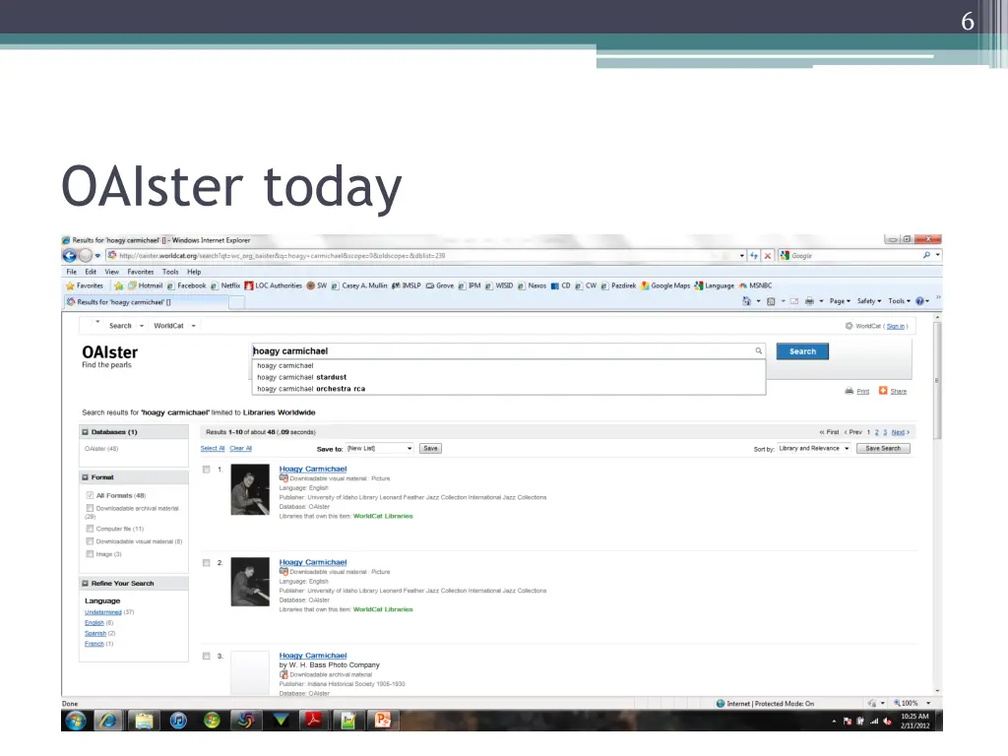This screenshot has width=1008, height=756.
Task: Click the Save Search button
Action: click(x=883, y=448)
